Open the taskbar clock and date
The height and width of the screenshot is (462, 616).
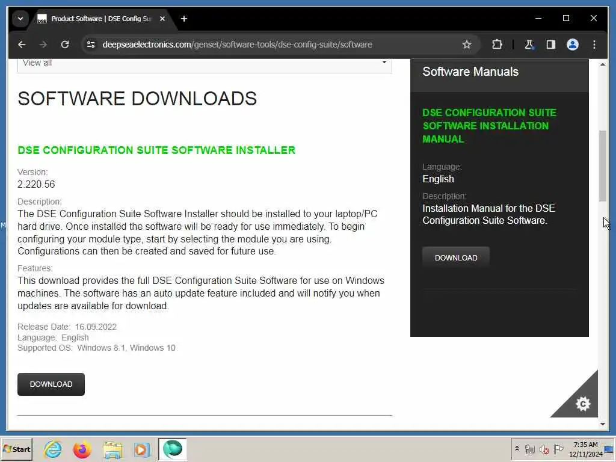(x=585, y=449)
